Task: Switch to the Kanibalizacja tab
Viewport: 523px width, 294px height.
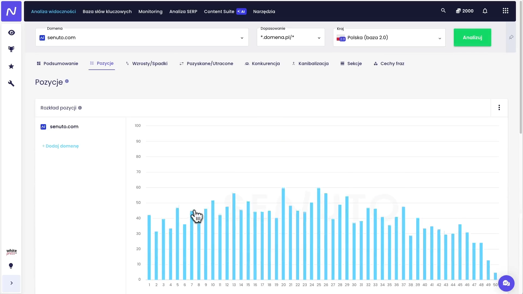Action: click(310, 63)
